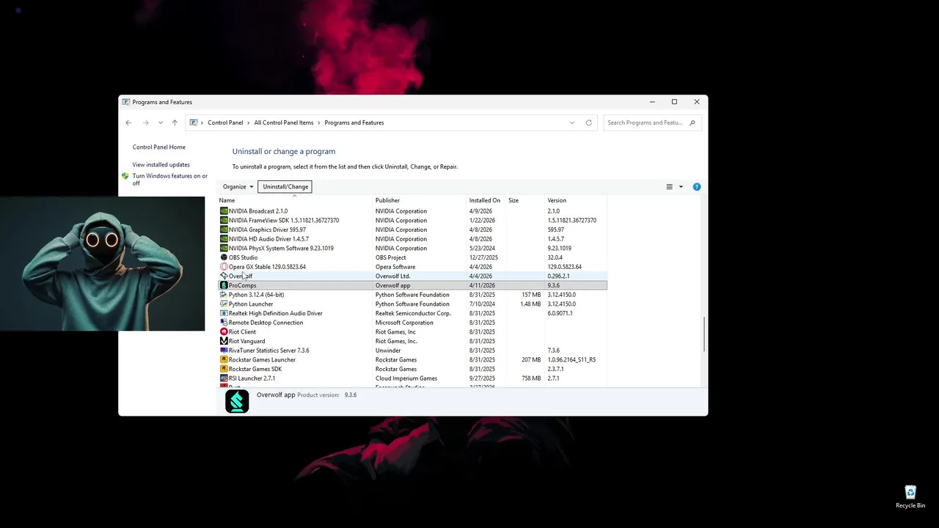This screenshot has height=528, width=939.
Task: Open Control Panel Home link
Action: [x=158, y=147]
